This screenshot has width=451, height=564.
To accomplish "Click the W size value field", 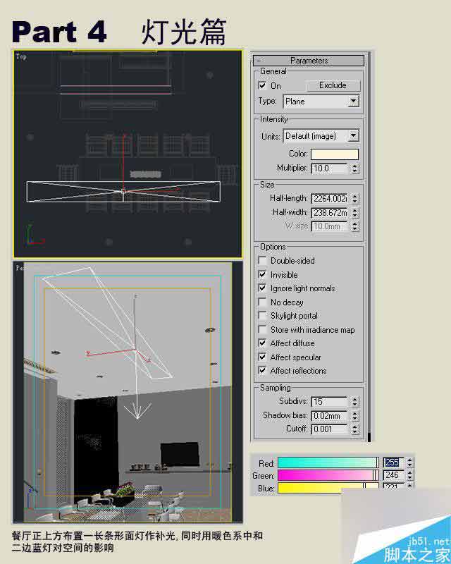I will 329,226.
